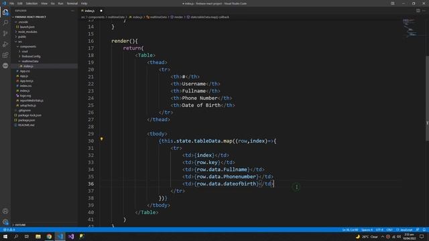429x241 pixels.
Task: Click the split editor icon
Action: tap(418, 11)
